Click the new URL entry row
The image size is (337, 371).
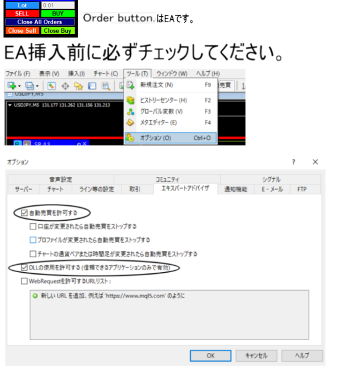click(x=169, y=296)
